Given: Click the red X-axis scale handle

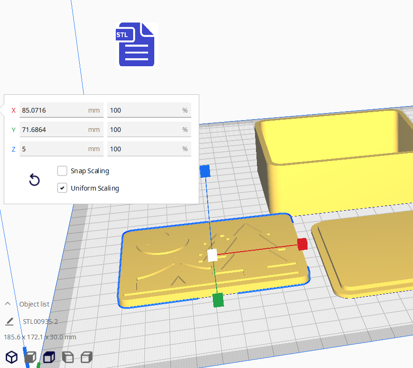Looking at the screenshot, I should tap(302, 244).
